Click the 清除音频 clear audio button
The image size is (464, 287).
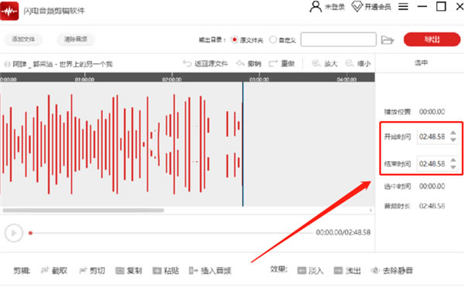pos(76,39)
